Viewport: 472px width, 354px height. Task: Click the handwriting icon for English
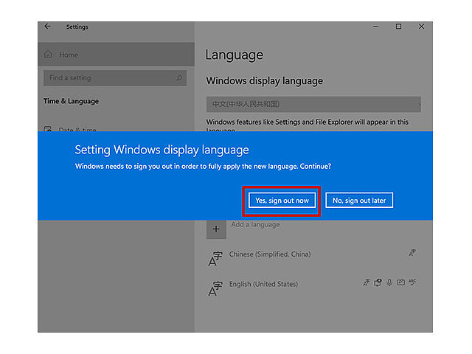pyautogui.click(x=400, y=282)
